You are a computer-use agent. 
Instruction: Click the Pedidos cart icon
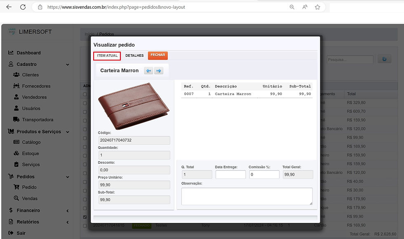tap(11, 176)
